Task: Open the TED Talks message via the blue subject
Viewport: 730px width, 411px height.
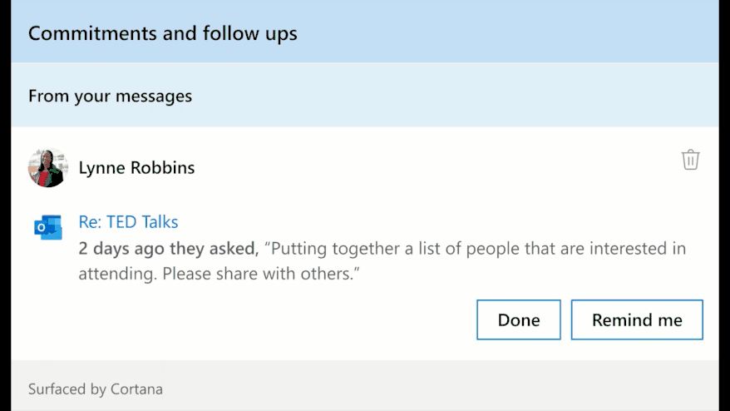Action: [128, 222]
